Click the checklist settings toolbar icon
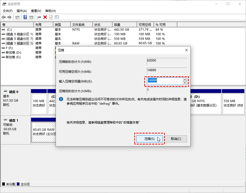This screenshot has width=246, height=193. (x=57, y=17)
